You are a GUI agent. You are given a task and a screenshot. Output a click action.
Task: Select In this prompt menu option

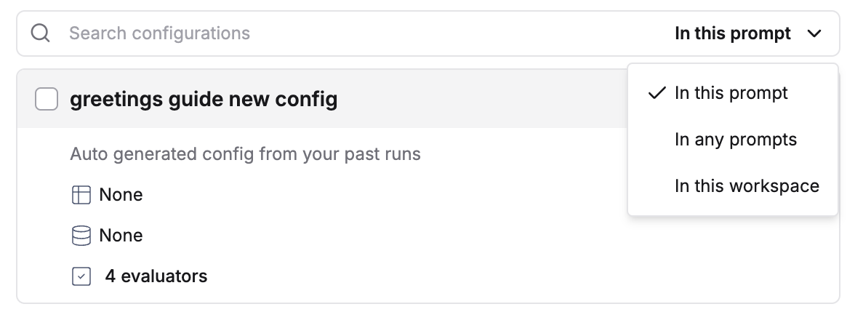[x=732, y=93]
